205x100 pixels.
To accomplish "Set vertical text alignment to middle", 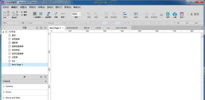I will coord(118,23).
